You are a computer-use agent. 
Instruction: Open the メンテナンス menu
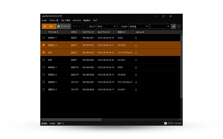pos(77,20)
